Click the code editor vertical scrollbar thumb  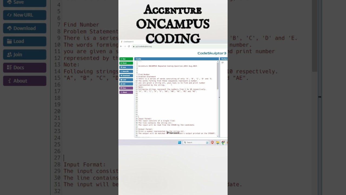[x=218, y=76]
